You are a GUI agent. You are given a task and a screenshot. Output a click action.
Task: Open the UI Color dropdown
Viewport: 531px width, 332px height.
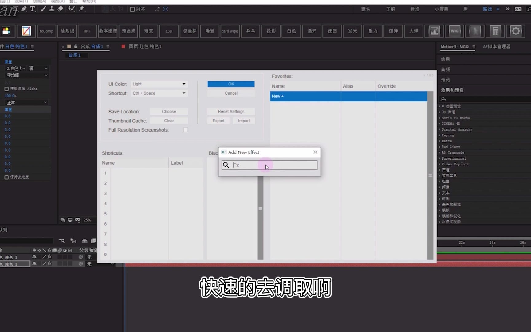pos(159,84)
